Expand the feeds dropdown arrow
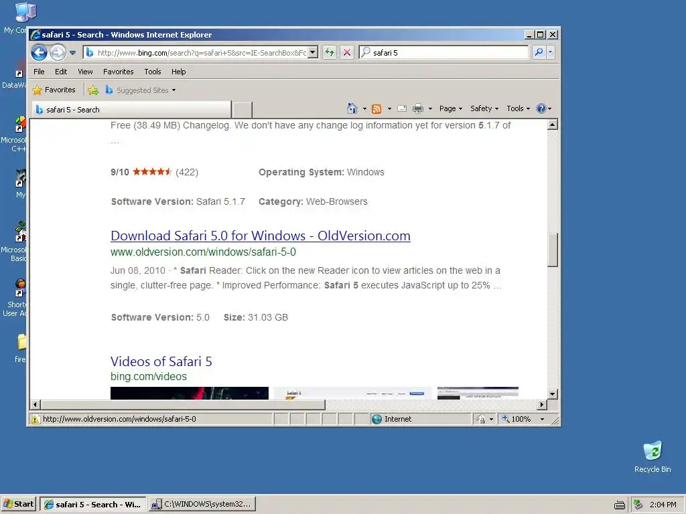This screenshot has height=514, width=686. point(389,108)
